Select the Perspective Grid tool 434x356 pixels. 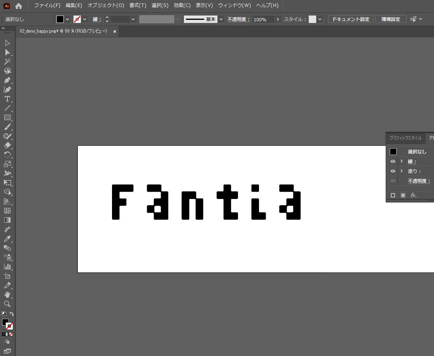(7, 201)
